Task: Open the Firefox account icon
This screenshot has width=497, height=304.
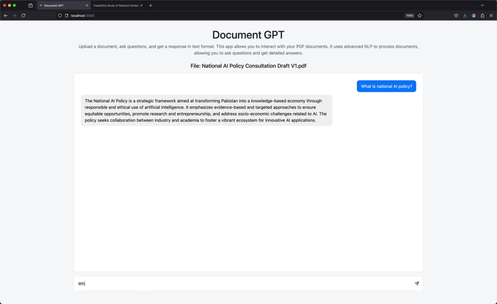Action: pos(474,15)
